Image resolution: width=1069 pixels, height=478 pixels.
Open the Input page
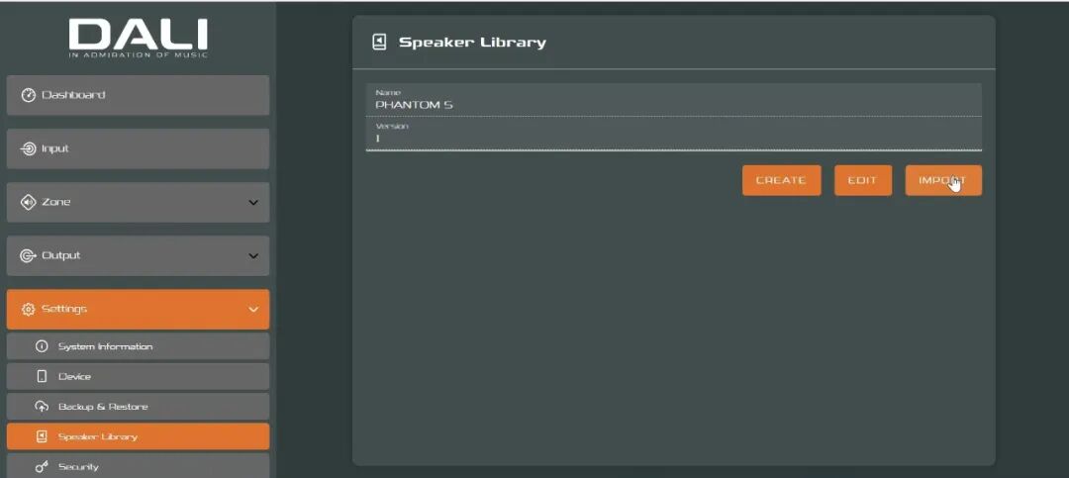tap(138, 148)
